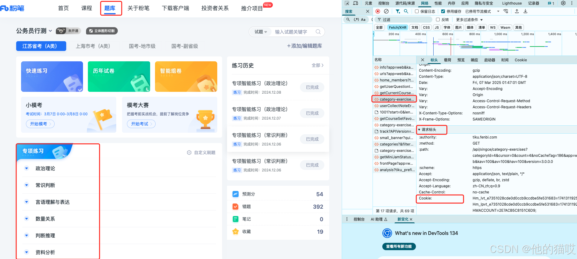
Task: Open the issues counter showing 1
Action: coord(551,3)
